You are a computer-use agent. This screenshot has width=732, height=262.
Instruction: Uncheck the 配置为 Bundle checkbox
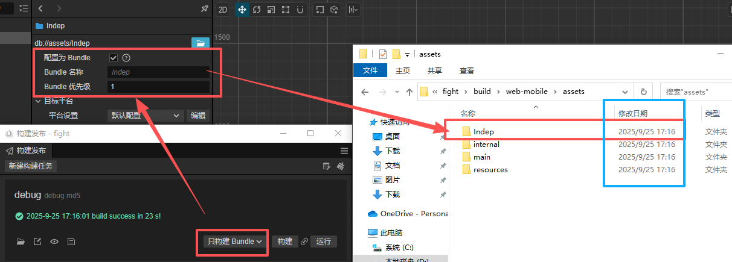(113, 58)
